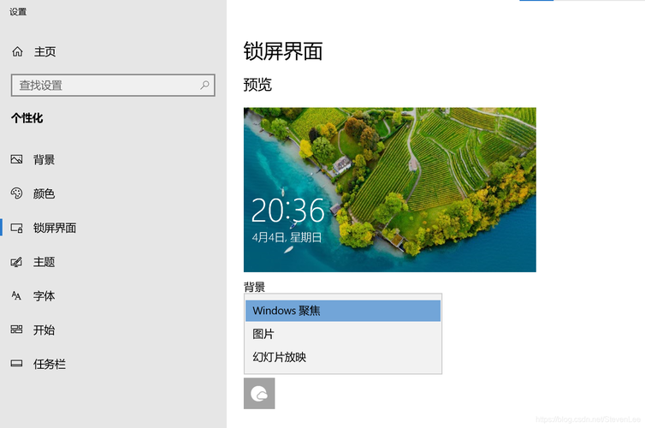The height and width of the screenshot is (428, 645).
Task: Click the 预览 section label
Action: [x=257, y=85]
